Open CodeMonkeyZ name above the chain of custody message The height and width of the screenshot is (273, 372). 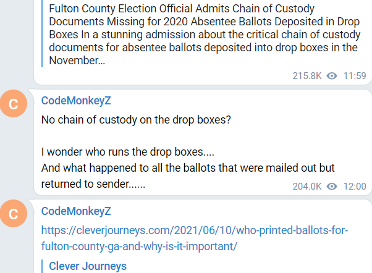pyautogui.click(x=76, y=101)
